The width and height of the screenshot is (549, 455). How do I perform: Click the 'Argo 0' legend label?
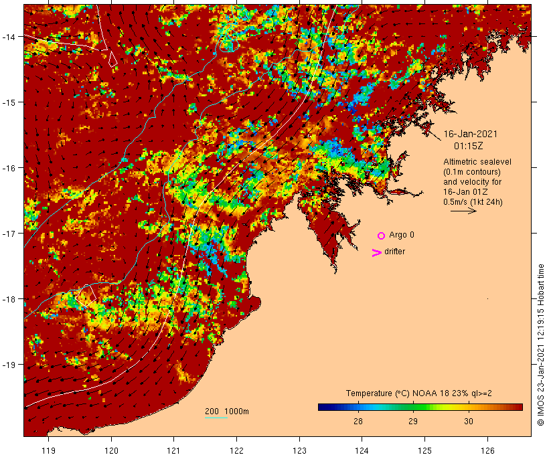coord(402,235)
